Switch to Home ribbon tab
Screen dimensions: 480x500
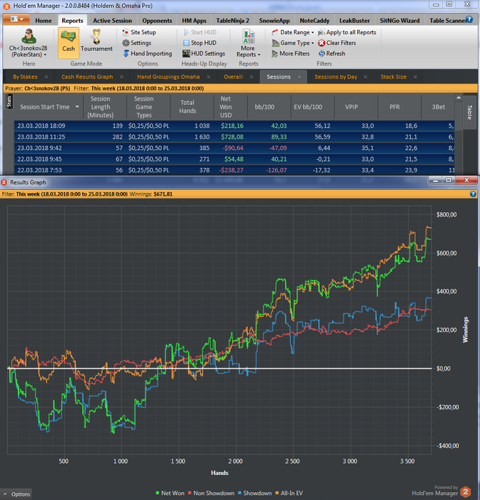click(x=44, y=21)
